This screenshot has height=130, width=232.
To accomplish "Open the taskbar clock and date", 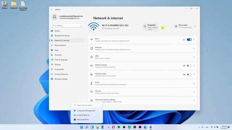I will click(224, 127).
